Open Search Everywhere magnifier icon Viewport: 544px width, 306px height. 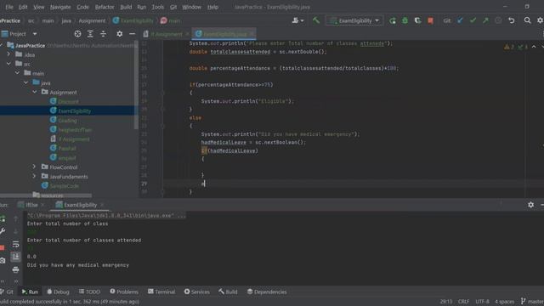click(x=527, y=20)
